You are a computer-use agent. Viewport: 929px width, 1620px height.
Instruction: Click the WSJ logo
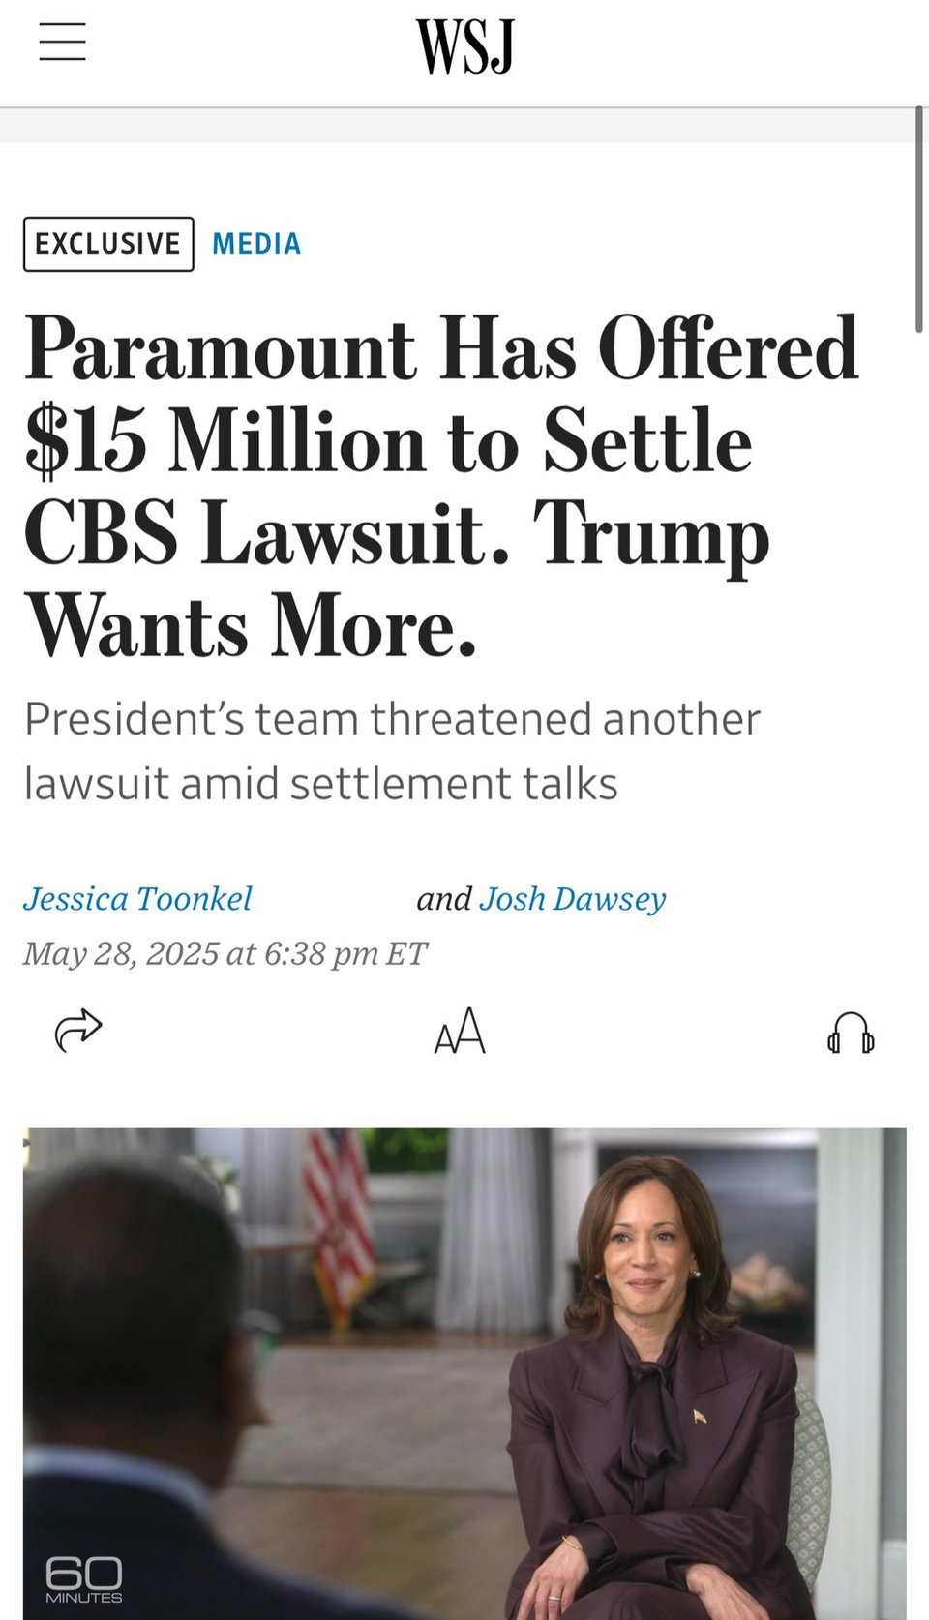click(x=464, y=46)
